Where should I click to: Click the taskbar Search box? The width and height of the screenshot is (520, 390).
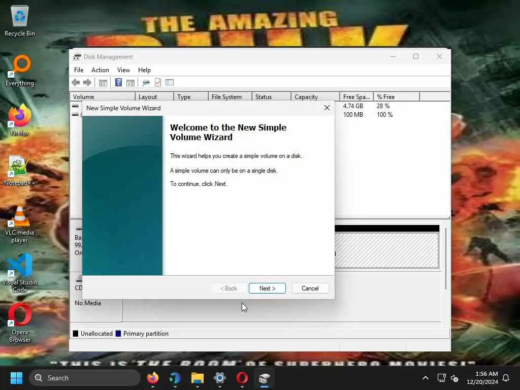(85, 378)
